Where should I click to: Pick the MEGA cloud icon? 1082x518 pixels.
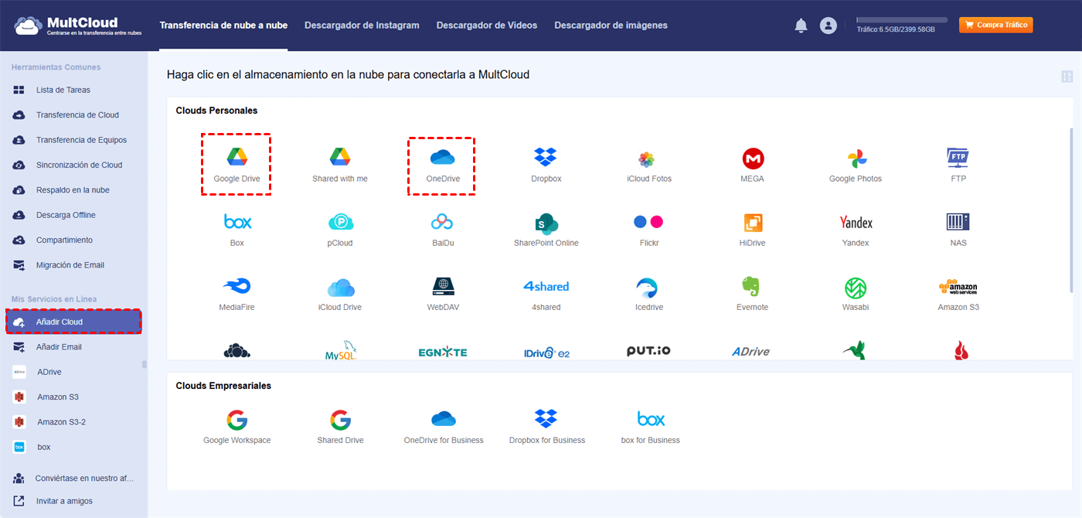[x=752, y=165]
